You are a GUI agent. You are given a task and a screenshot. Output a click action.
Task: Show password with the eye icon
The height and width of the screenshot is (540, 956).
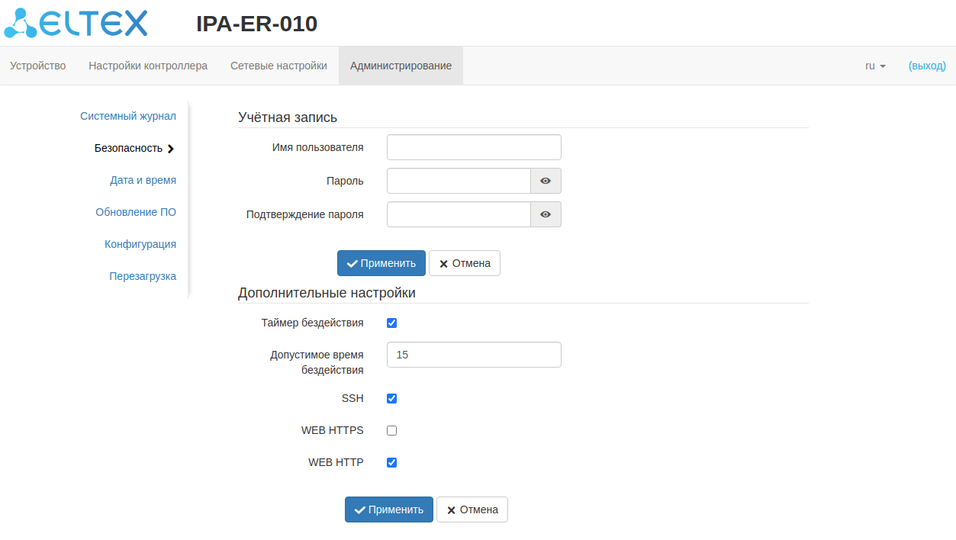[x=546, y=181]
